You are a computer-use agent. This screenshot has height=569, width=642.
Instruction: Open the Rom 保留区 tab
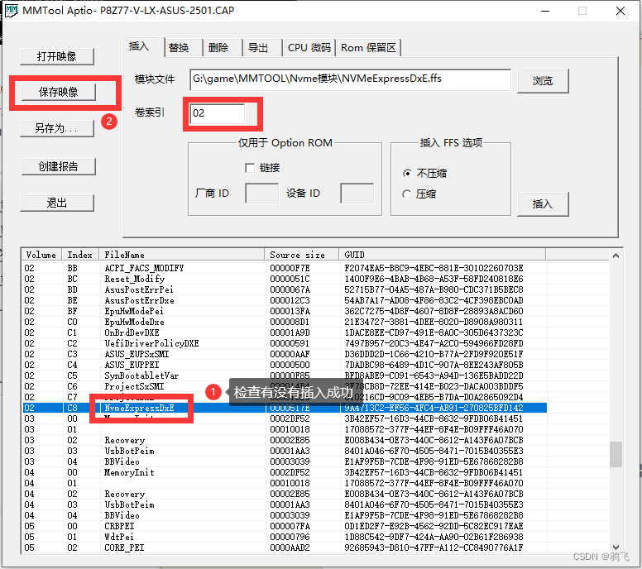pyautogui.click(x=368, y=48)
